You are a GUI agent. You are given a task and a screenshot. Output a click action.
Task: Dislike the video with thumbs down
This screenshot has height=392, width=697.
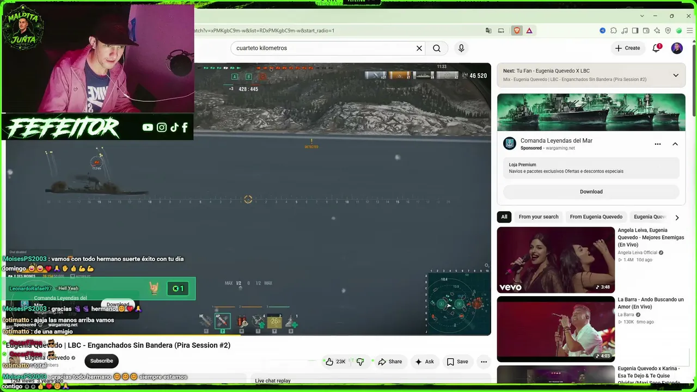(360, 362)
